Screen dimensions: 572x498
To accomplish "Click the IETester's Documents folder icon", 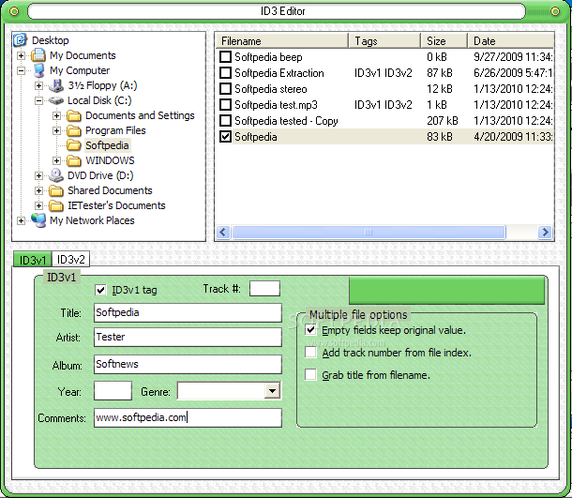I will pyautogui.click(x=56, y=205).
